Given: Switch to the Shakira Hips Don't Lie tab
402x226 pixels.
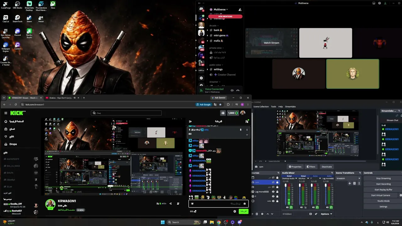Looking at the screenshot, I should [61, 98].
